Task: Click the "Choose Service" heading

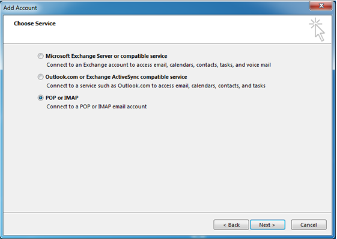Action: point(35,23)
